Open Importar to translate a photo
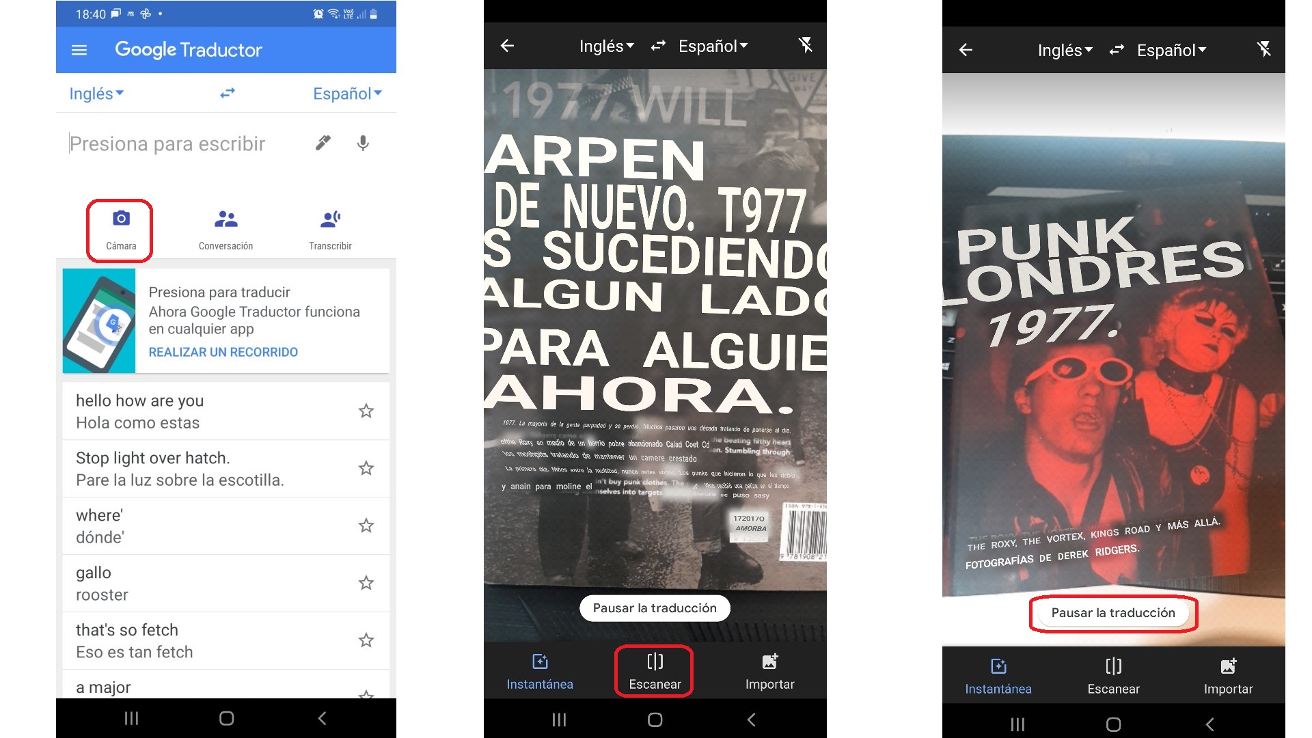The image size is (1312, 738). [x=770, y=672]
